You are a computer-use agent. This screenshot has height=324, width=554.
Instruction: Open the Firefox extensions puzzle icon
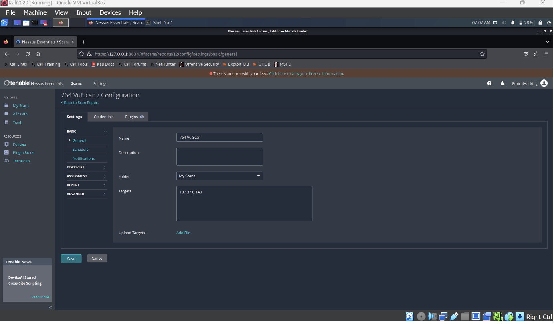pos(536,54)
